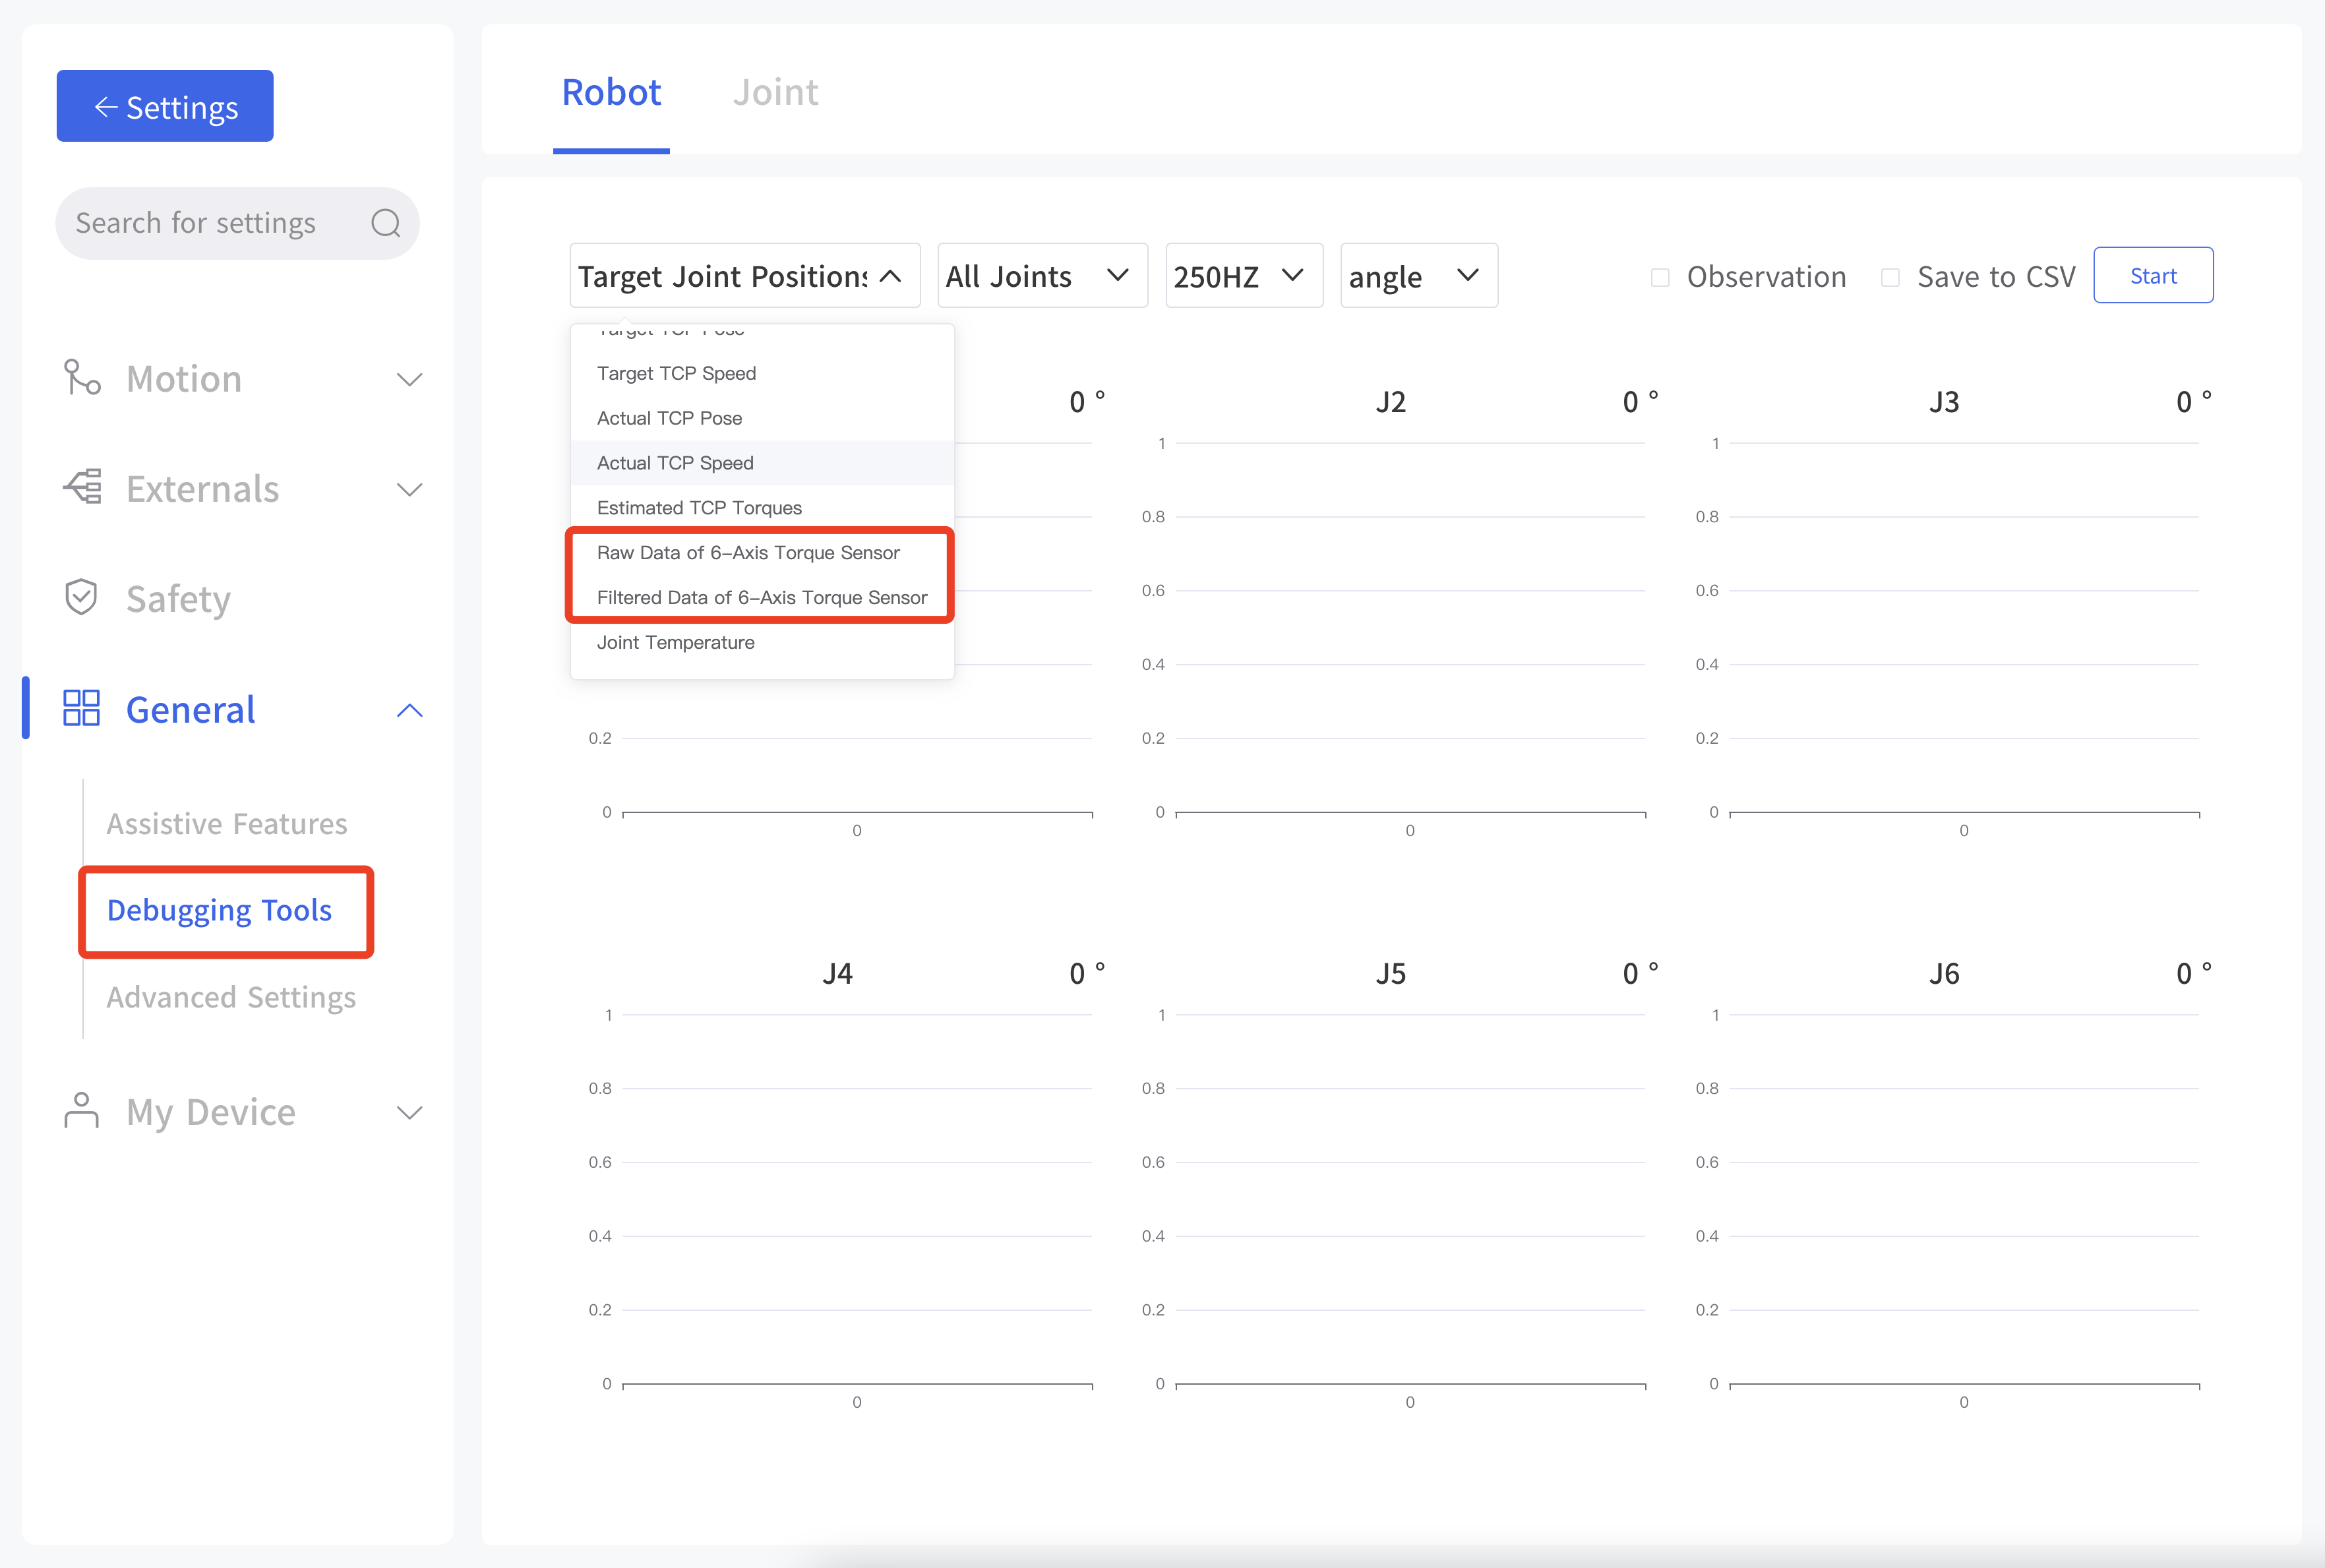The width and height of the screenshot is (2325, 1568).
Task: Choose Joint Temperature from the list
Action: pos(676,643)
